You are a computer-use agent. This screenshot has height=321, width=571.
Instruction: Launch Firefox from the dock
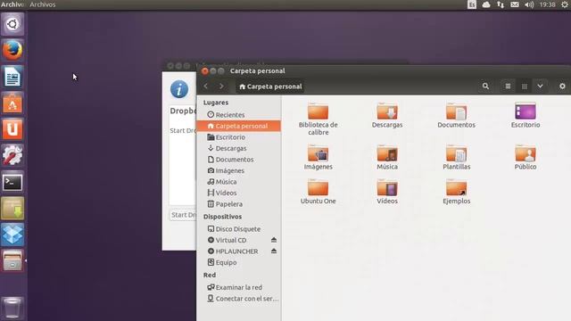12,50
